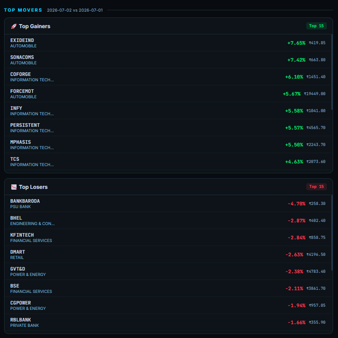338x338 pixels.
Task: Click the 2026-07-02 vs 2026-07-01 date text
Action: (75, 10)
